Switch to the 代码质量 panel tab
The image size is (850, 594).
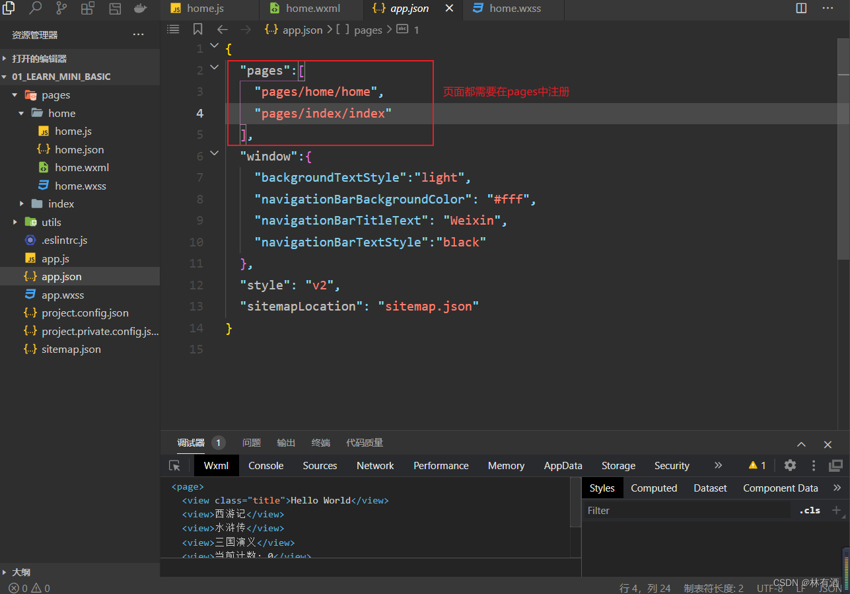pos(365,443)
